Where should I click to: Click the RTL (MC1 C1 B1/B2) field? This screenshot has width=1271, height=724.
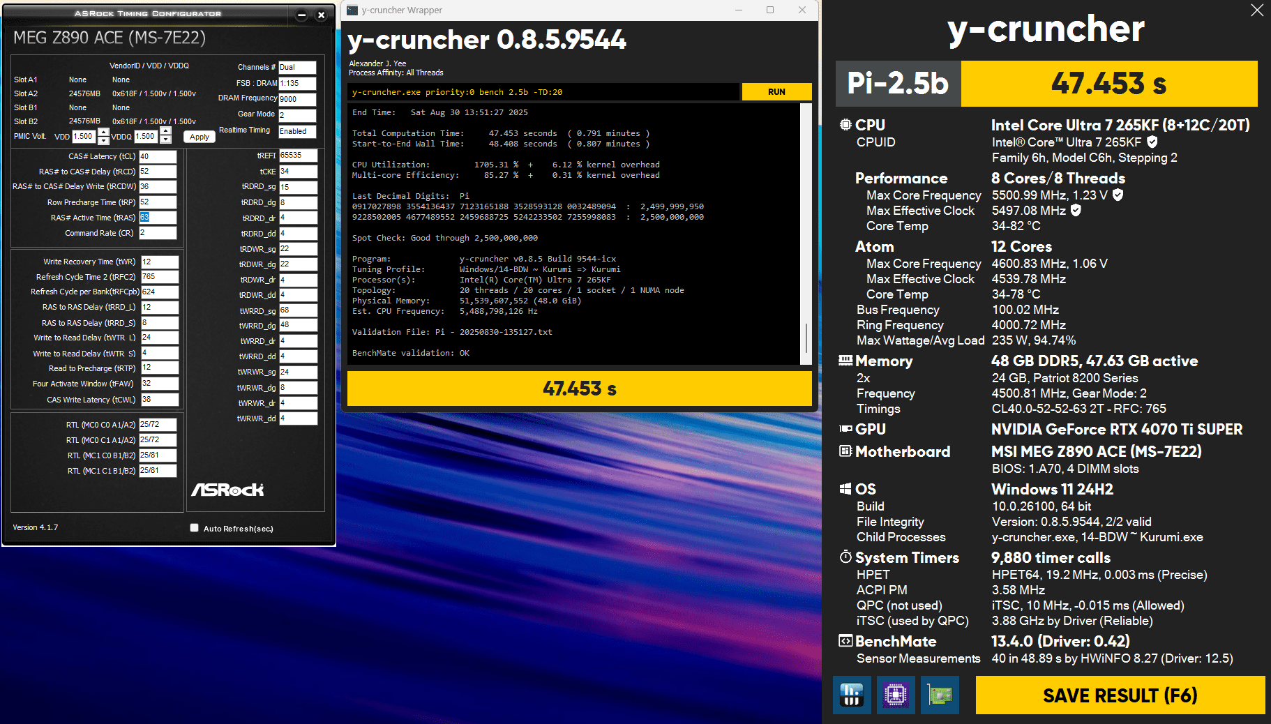point(158,471)
